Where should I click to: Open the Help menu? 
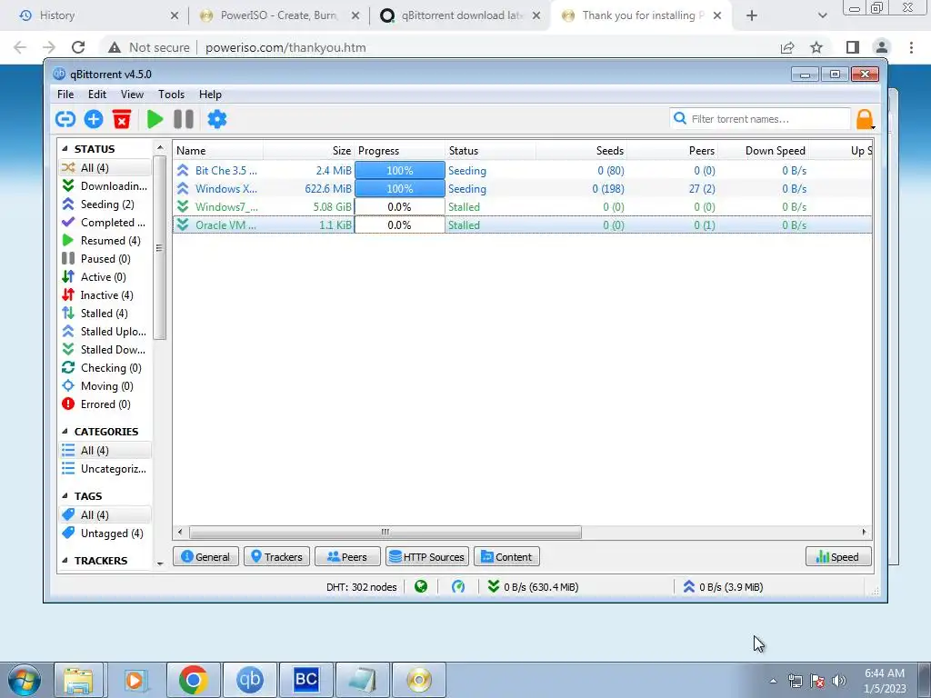point(210,95)
